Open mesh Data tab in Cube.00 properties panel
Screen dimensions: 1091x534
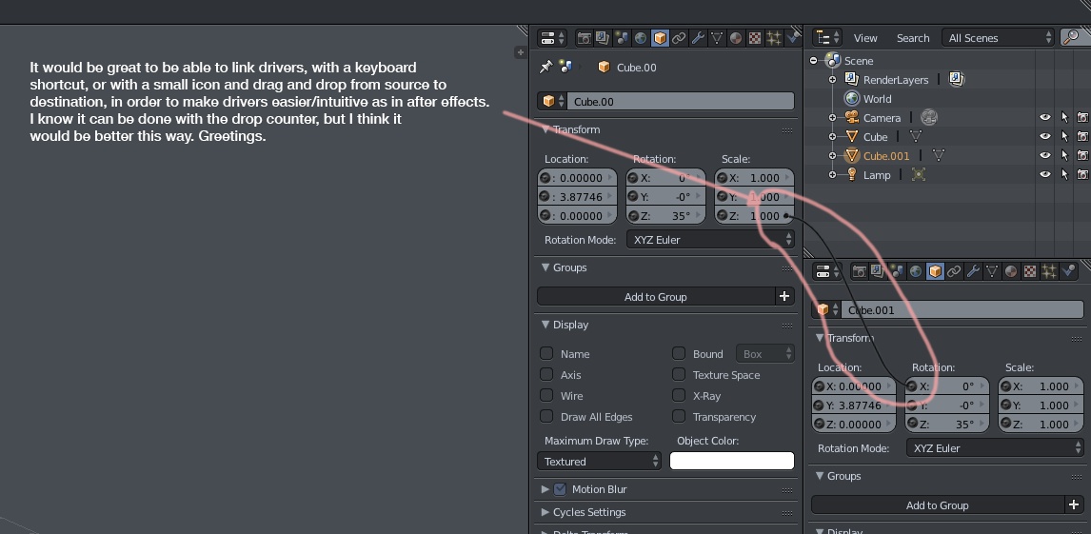coord(716,38)
